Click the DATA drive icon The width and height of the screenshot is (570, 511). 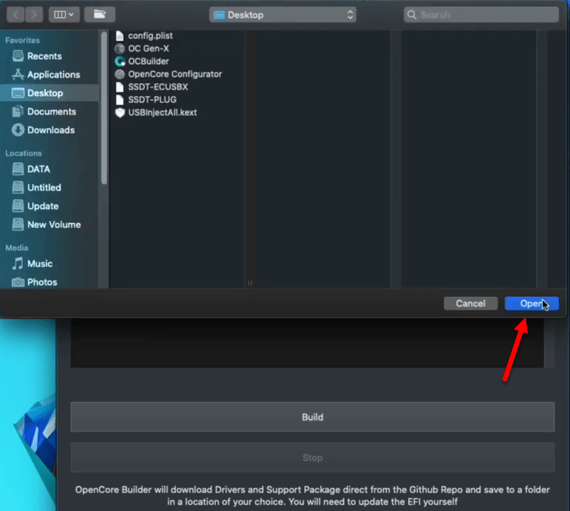click(18, 169)
